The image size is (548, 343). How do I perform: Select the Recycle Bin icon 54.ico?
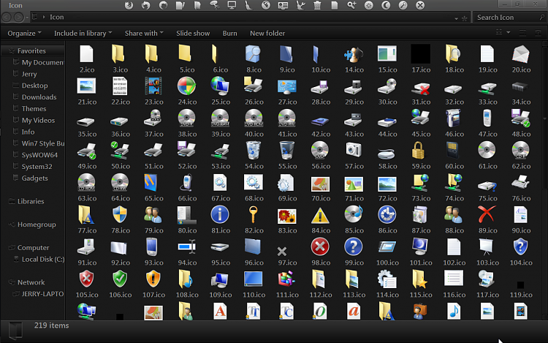pos(254,151)
